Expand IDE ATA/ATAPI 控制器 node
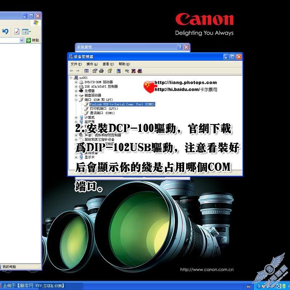Viewport: 290px width, 290px height. (x=76, y=86)
